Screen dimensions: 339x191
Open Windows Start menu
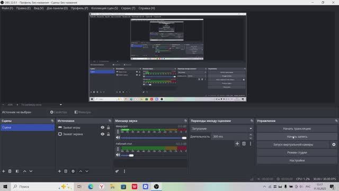pyautogui.click(x=5, y=186)
